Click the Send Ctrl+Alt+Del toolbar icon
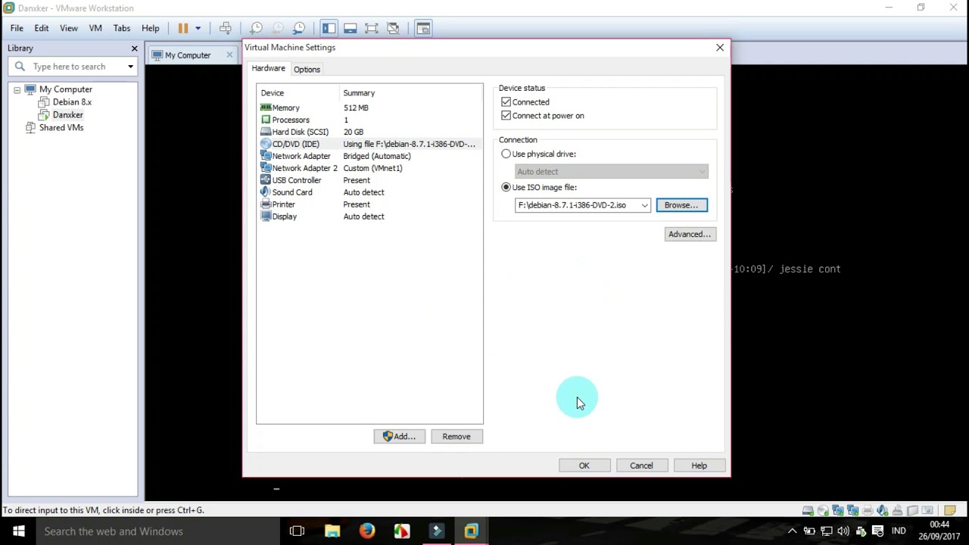Viewport: 969px width, 545px height. 226,28
